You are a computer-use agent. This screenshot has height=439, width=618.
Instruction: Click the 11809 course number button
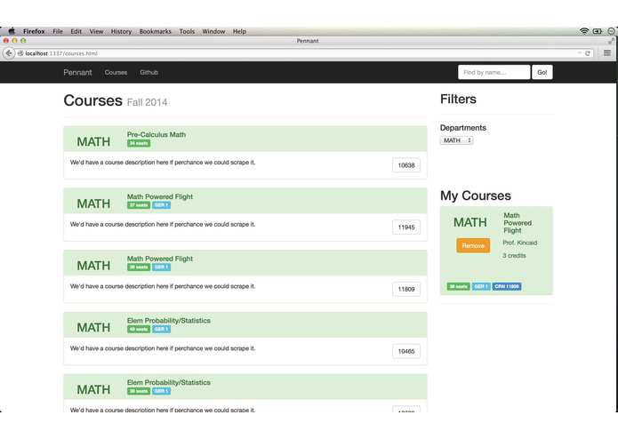click(406, 289)
